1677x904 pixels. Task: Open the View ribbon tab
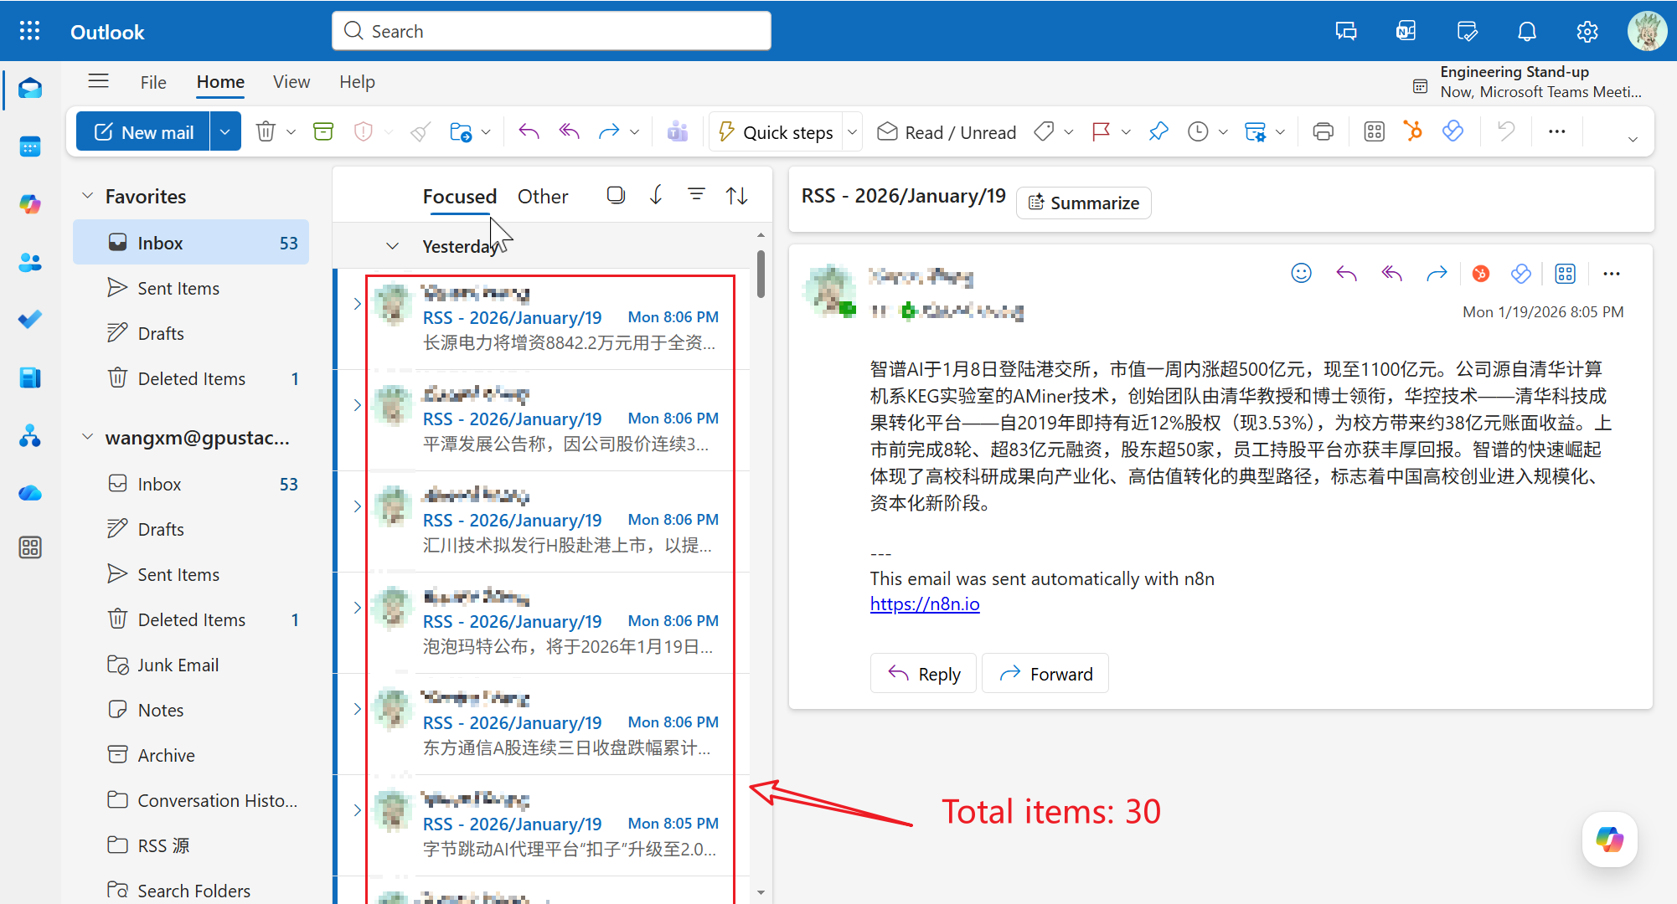tap(291, 82)
